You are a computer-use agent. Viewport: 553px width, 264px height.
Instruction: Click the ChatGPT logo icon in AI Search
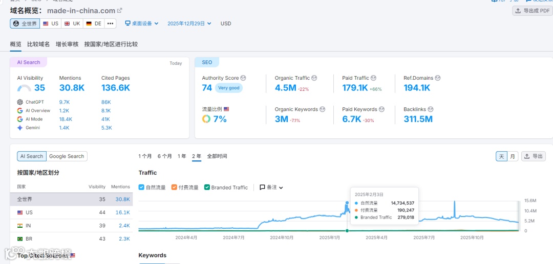tap(20, 102)
